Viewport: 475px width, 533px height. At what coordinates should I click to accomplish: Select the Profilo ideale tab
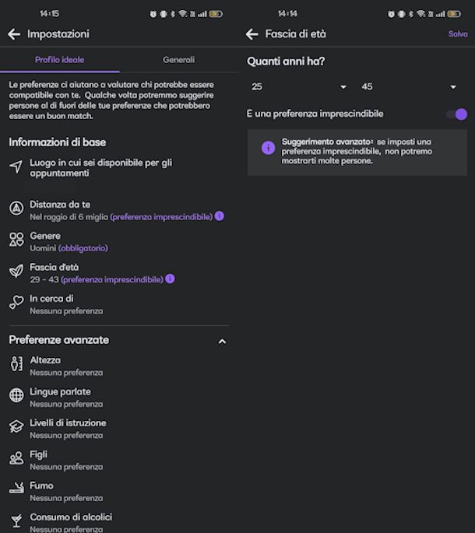pyautogui.click(x=59, y=60)
